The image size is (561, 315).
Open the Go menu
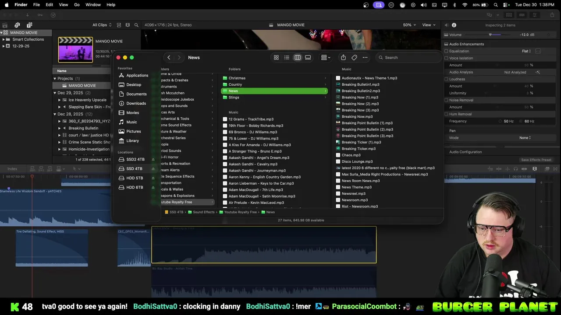[77, 5]
